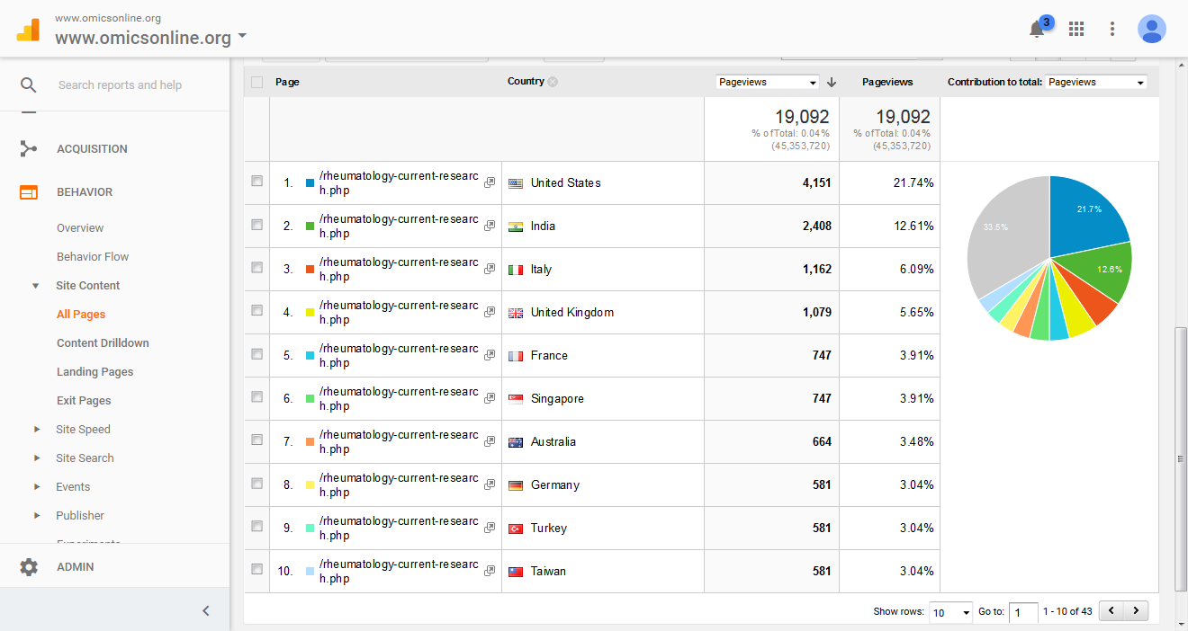Image resolution: width=1188 pixels, height=631 pixels.
Task: Check the India row checkbox
Action: pos(257,224)
